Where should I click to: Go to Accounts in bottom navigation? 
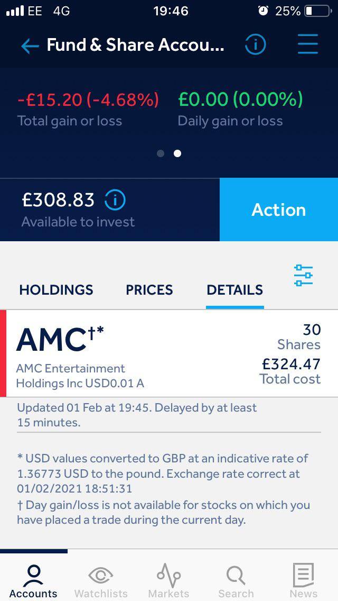coord(33,581)
